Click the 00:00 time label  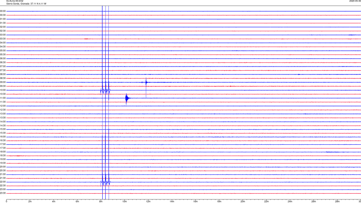[x=3, y=11]
